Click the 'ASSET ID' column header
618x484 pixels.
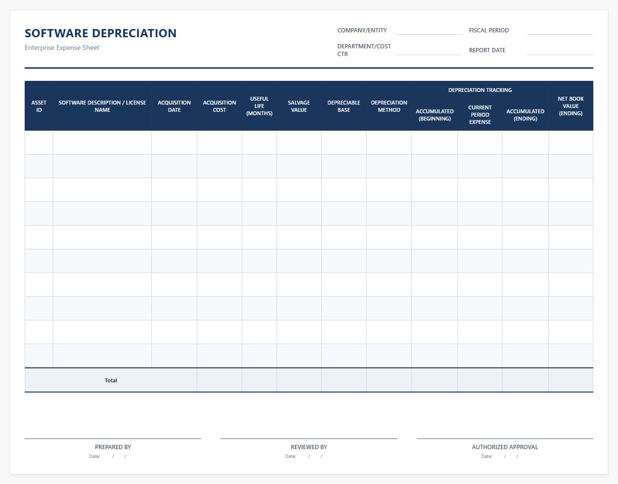[39, 106]
